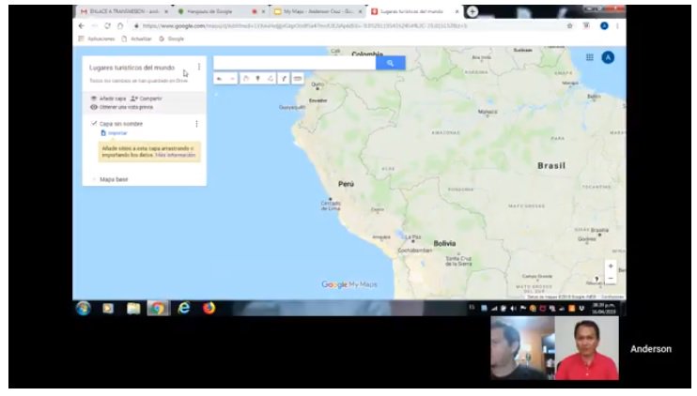Click 'Compartir' button
This screenshot has height=396, width=697.
tap(147, 99)
